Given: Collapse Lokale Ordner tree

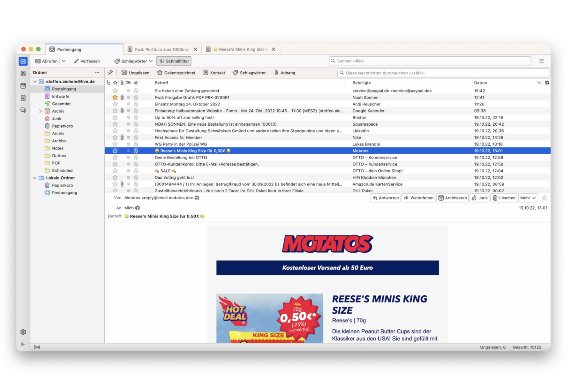Looking at the screenshot, I should click(x=35, y=178).
